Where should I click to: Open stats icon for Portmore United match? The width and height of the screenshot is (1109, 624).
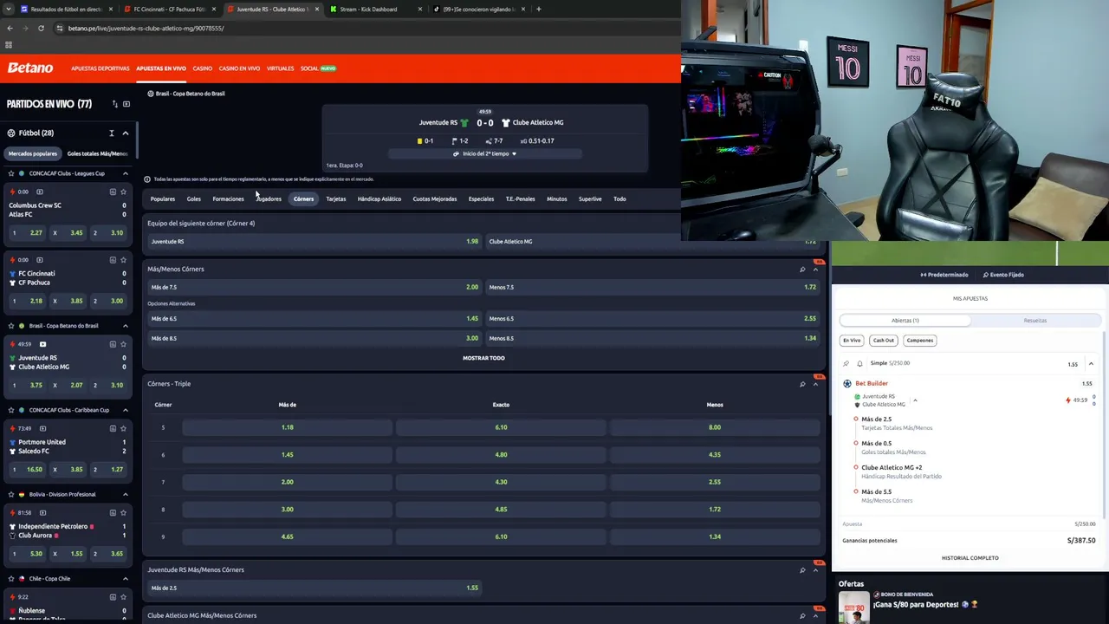[x=113, y=428]
